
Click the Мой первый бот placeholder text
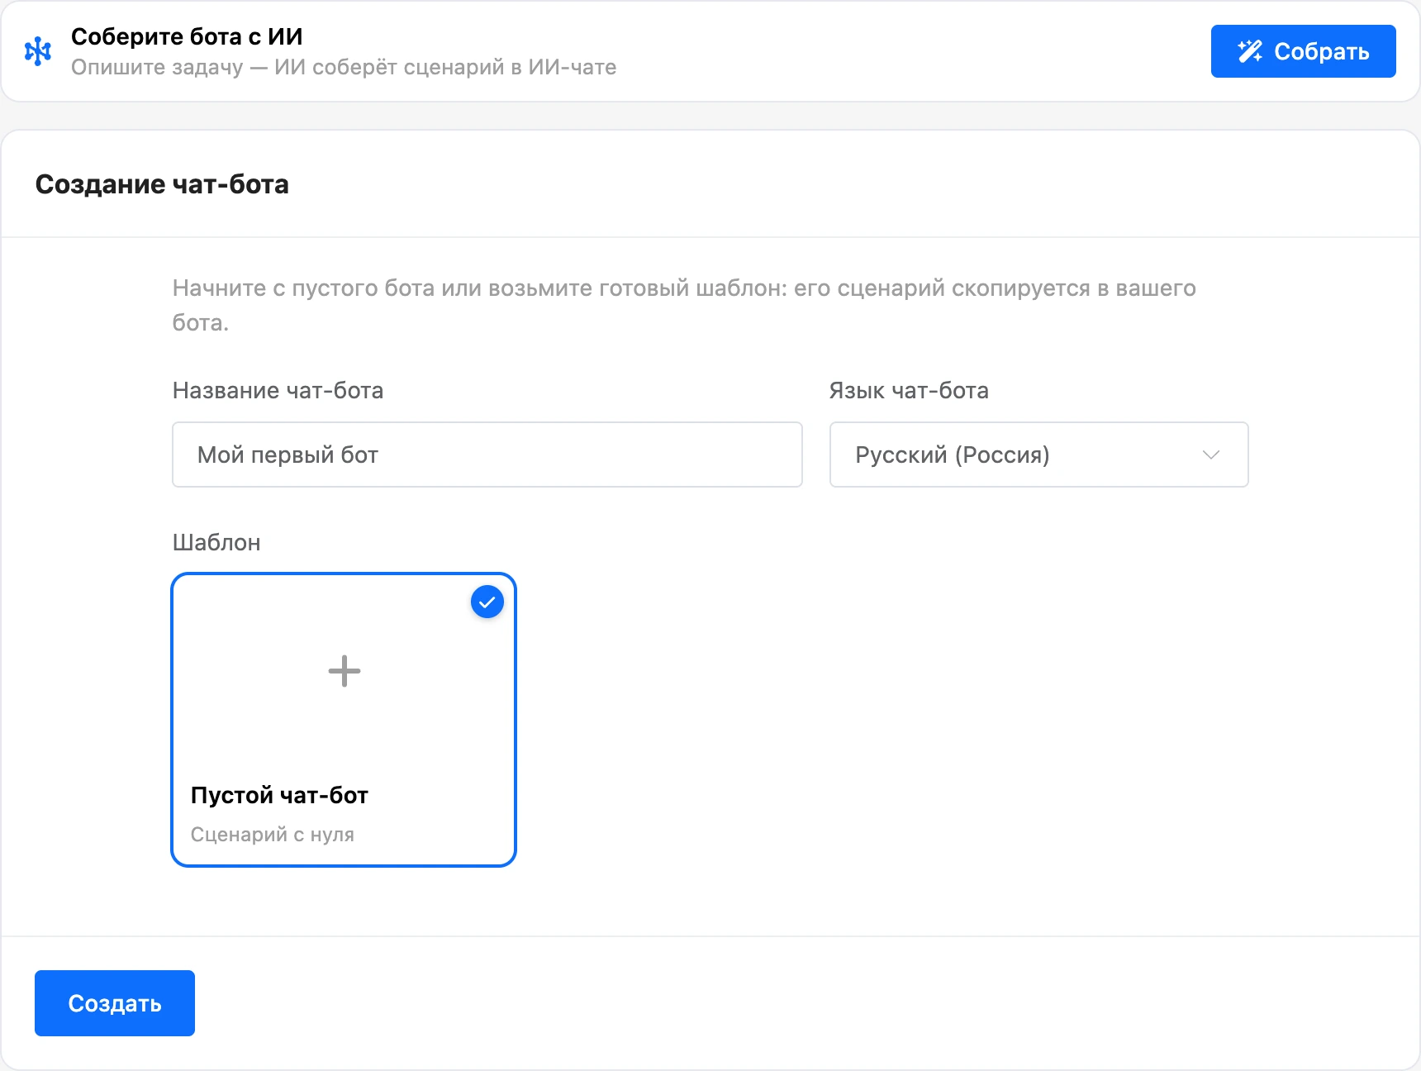coord(288,455)
